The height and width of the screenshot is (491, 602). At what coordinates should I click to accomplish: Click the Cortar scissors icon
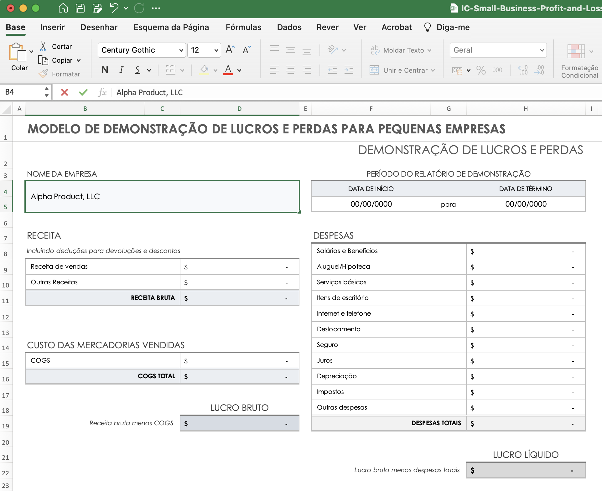43,47
